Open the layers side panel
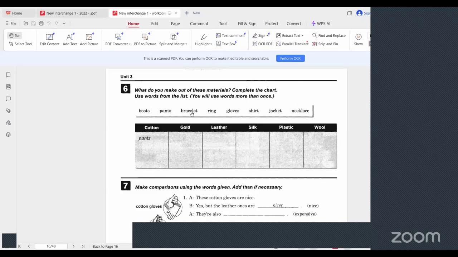The image size is (458, 257). (x=8, y=135)
